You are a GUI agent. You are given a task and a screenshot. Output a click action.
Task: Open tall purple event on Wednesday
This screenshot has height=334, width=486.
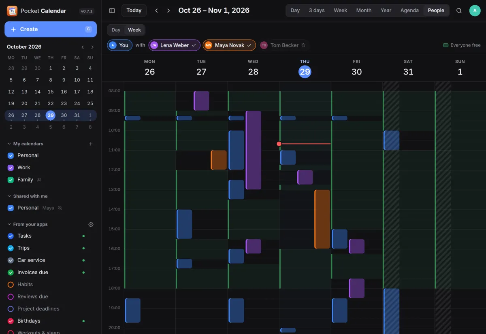click(x=254, y=150)
